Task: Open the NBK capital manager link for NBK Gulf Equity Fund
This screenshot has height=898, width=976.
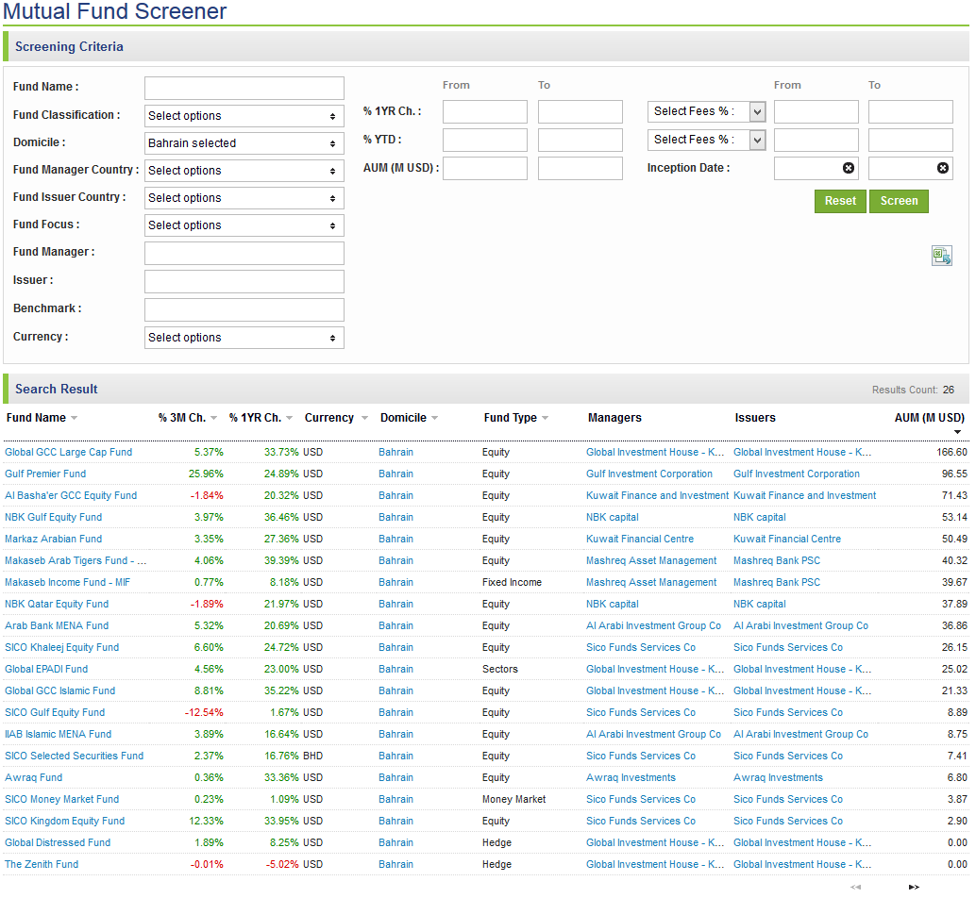Action: pyautogui.click(x=612, y=518)
